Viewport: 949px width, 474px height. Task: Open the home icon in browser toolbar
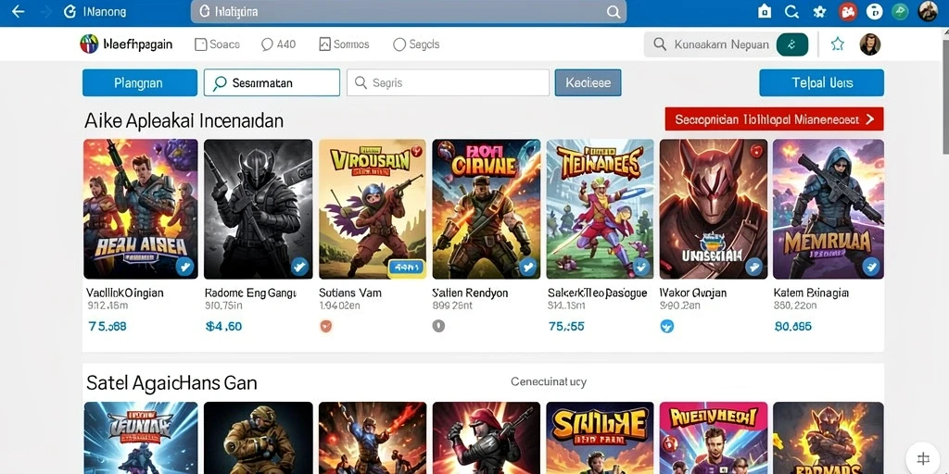click(765, 11)
